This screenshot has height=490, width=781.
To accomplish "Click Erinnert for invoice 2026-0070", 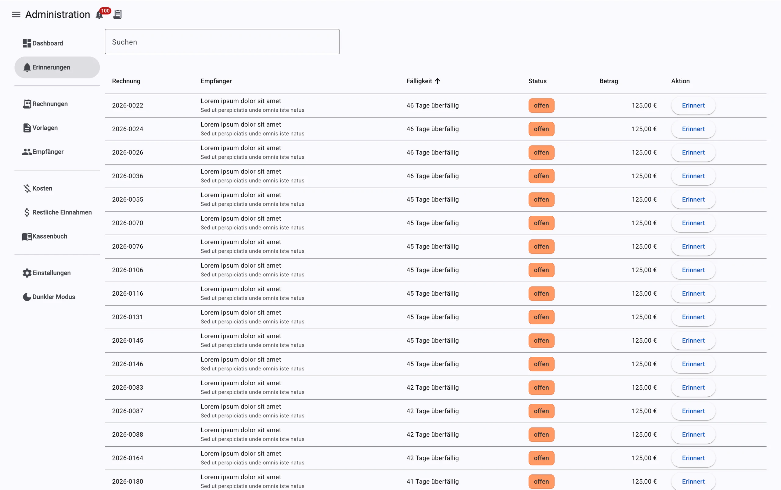I will coord(693,223).
